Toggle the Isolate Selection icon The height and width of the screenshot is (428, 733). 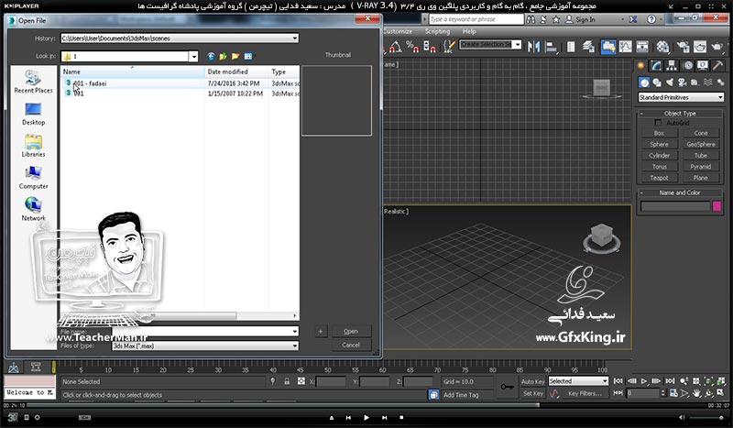[x=272, y=381]
